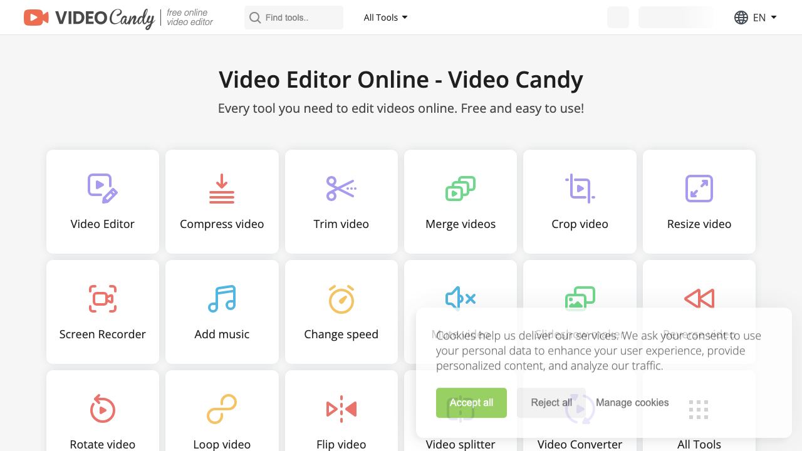Open the Rotate video icon
This screenshot has width=802, height=451.
coord(103,409)
